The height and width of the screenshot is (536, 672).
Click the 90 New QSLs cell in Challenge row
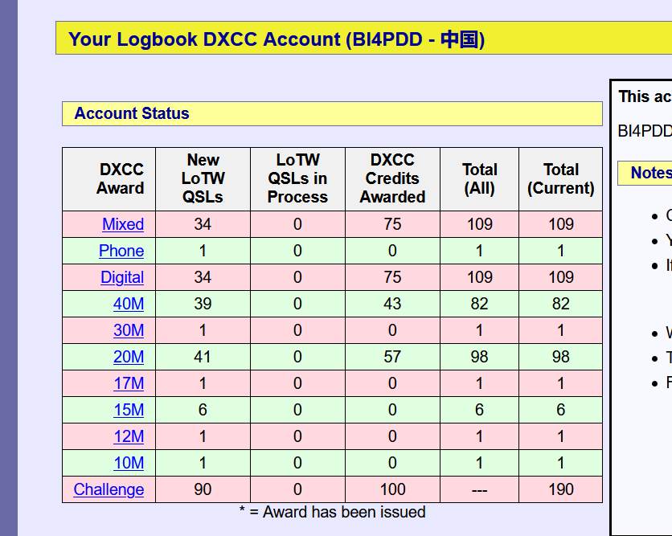[203, 489]
